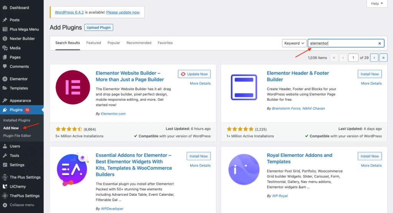This screenshot has height=213, width=393.
Task: Open the Keyword search type dropdown
Action: point(294,43)
